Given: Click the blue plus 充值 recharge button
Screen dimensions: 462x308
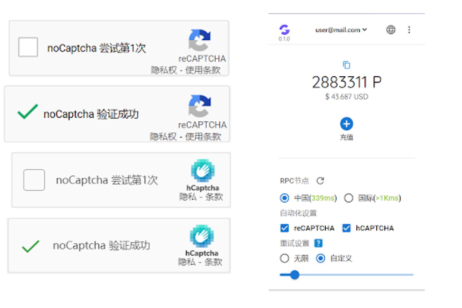Looking at the screenshot, I should pyautogui.click(x=346, y=124).
